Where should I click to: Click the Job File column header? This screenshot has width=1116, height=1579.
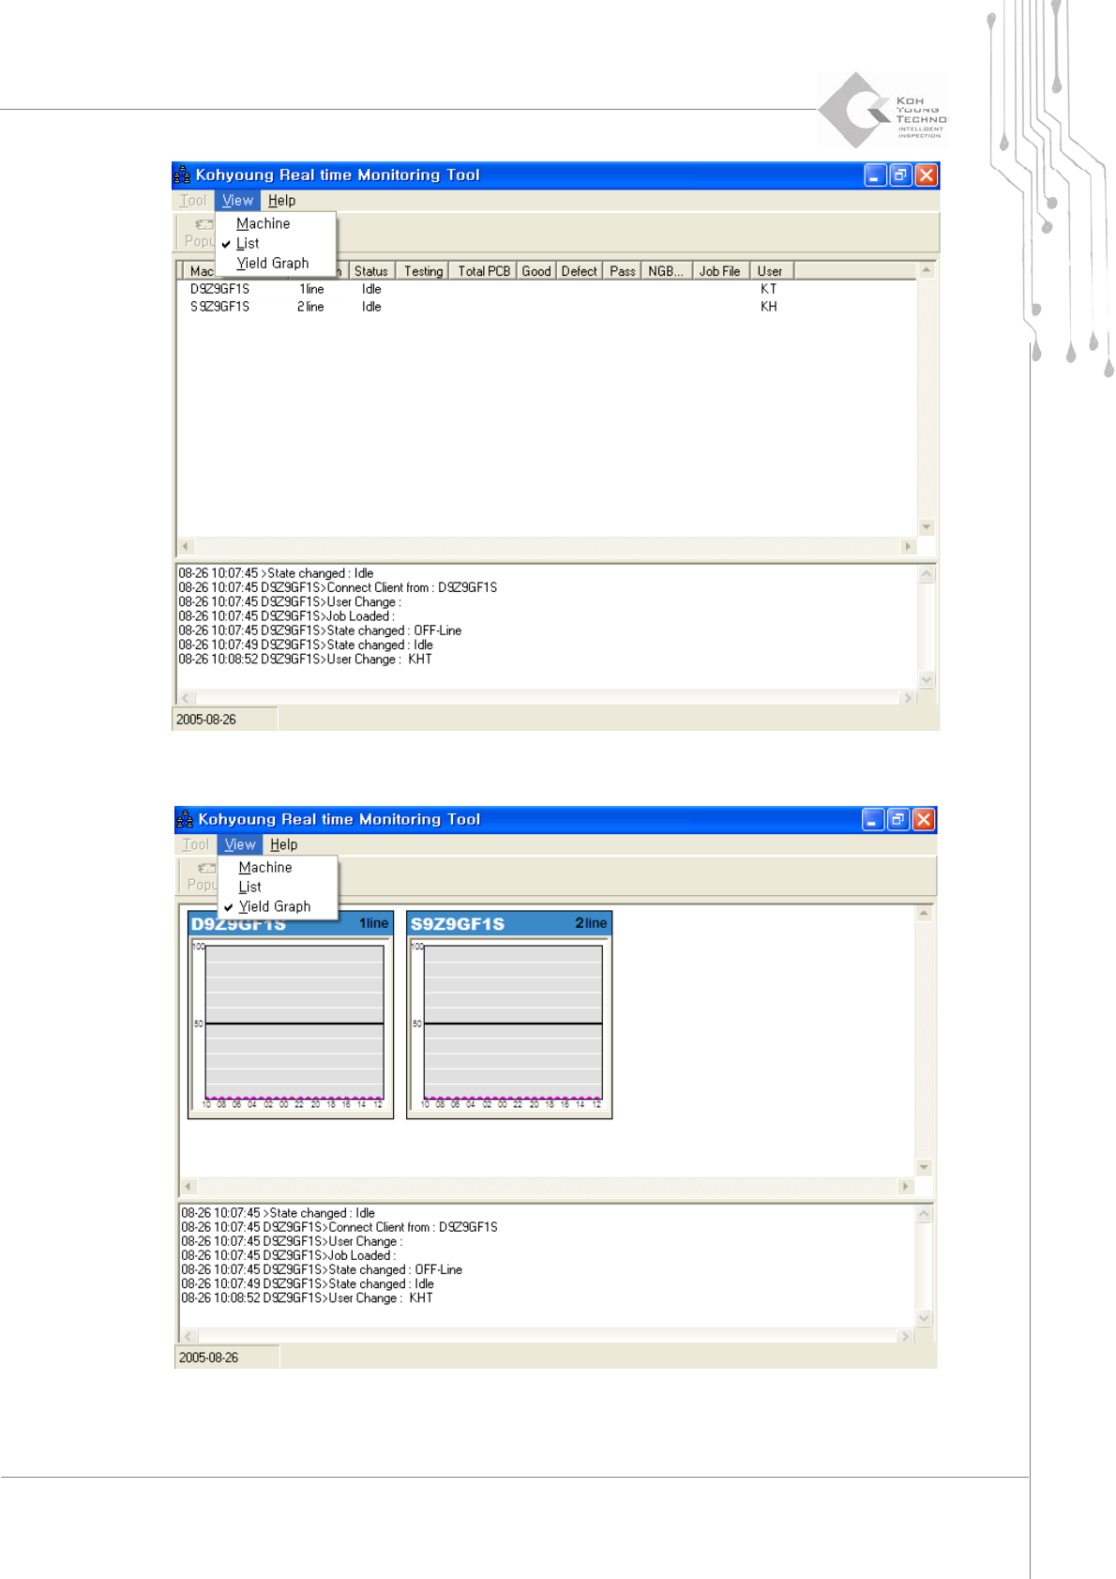(x=719, y=271)
